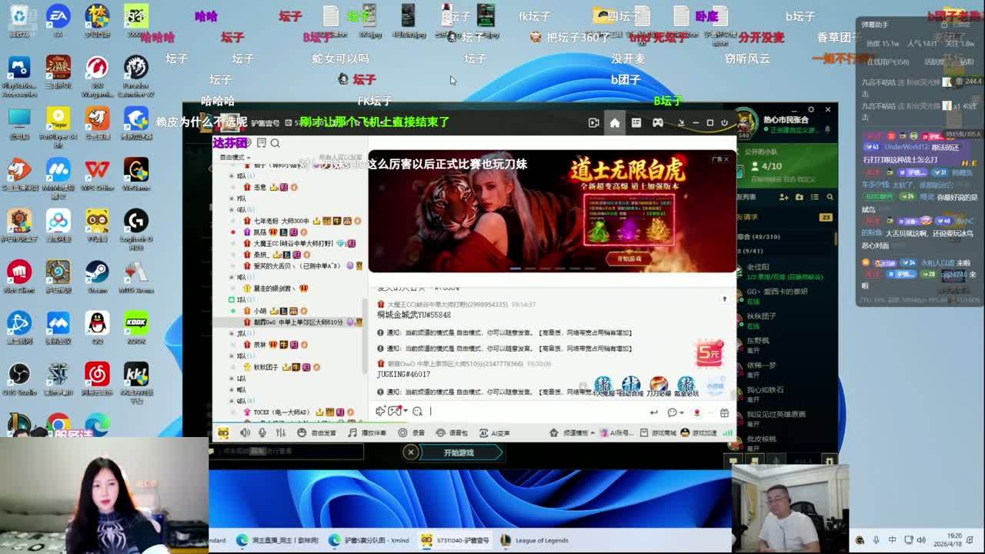Open the 自由模式 dropdown above channel list
This screenshot has height=554, width=985.
pos(234,157)
